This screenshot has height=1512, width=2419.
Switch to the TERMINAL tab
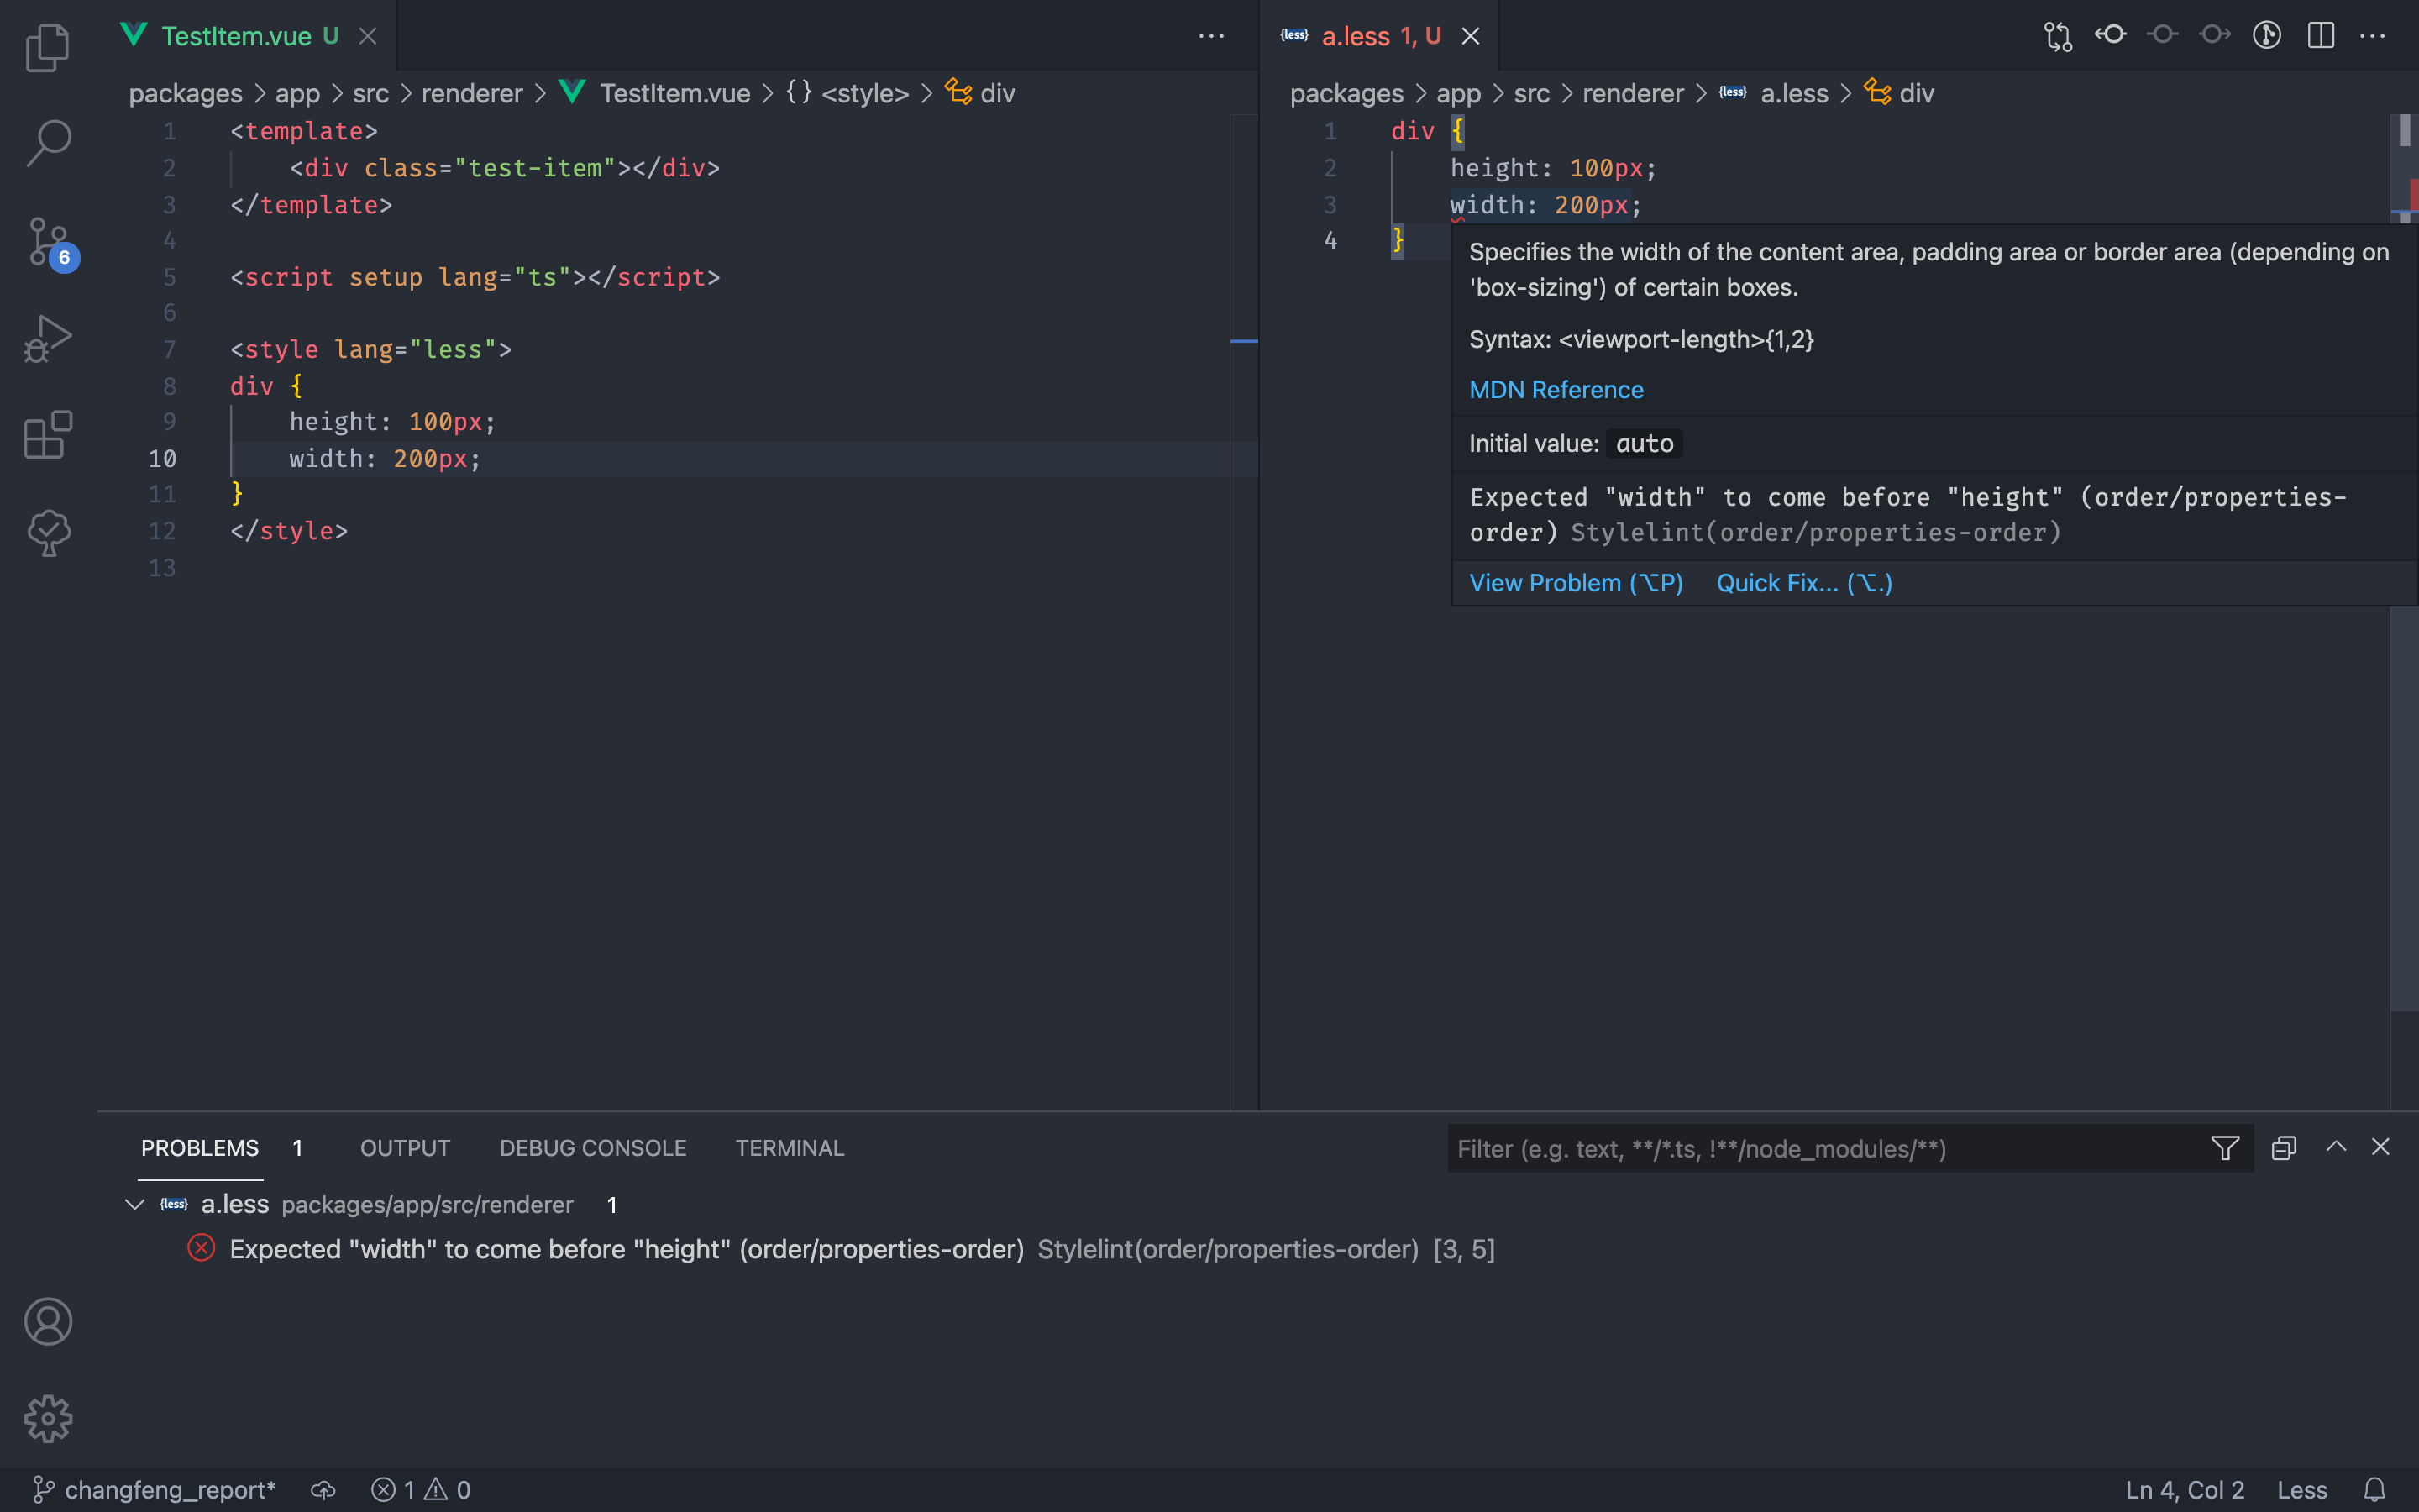click(789, 1148)
